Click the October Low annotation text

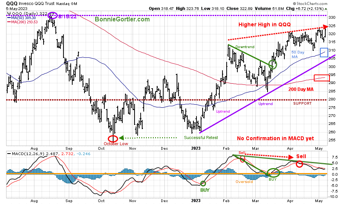116,144
